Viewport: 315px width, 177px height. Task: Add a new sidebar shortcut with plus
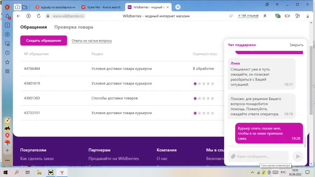(7, 150)
